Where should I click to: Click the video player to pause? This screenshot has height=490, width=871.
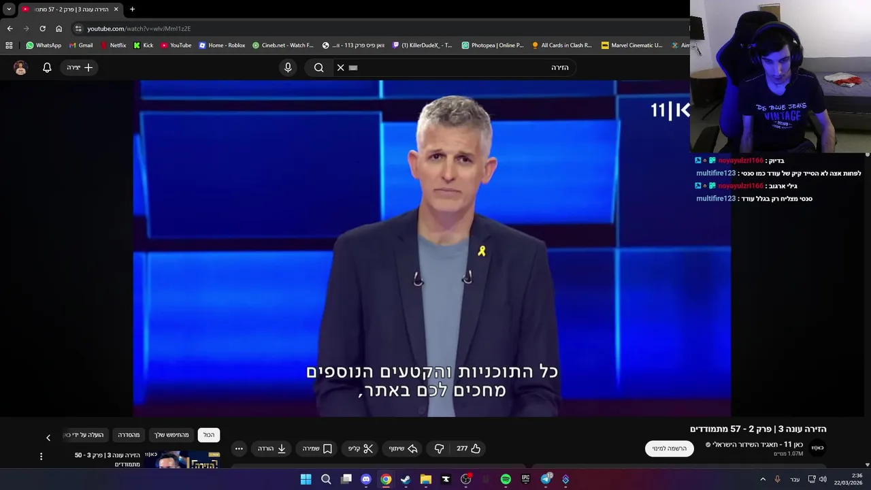432,248
